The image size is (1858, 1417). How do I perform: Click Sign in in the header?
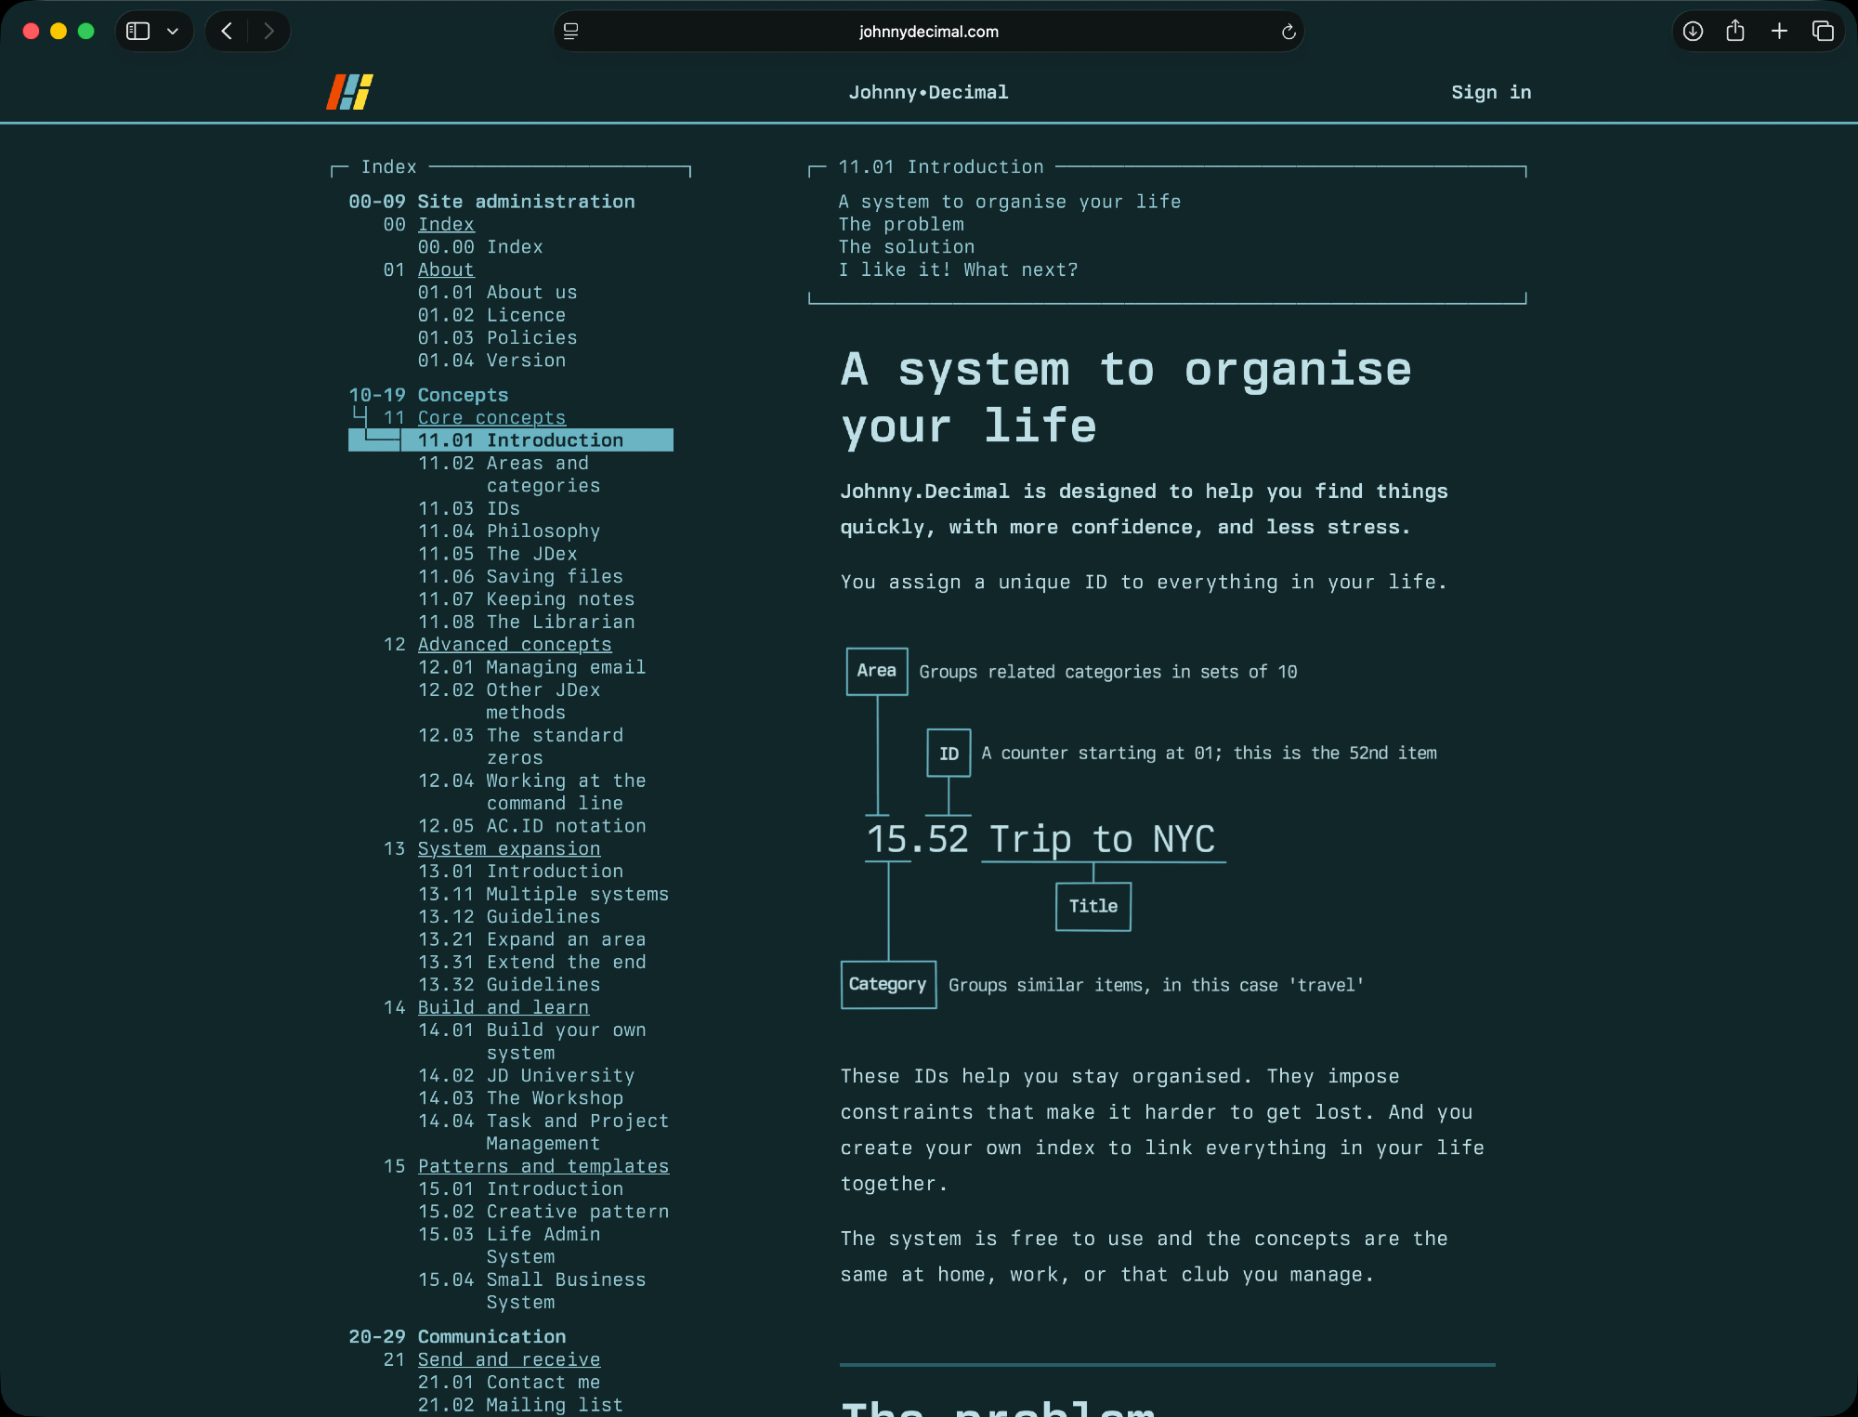tap(1491, 92)
